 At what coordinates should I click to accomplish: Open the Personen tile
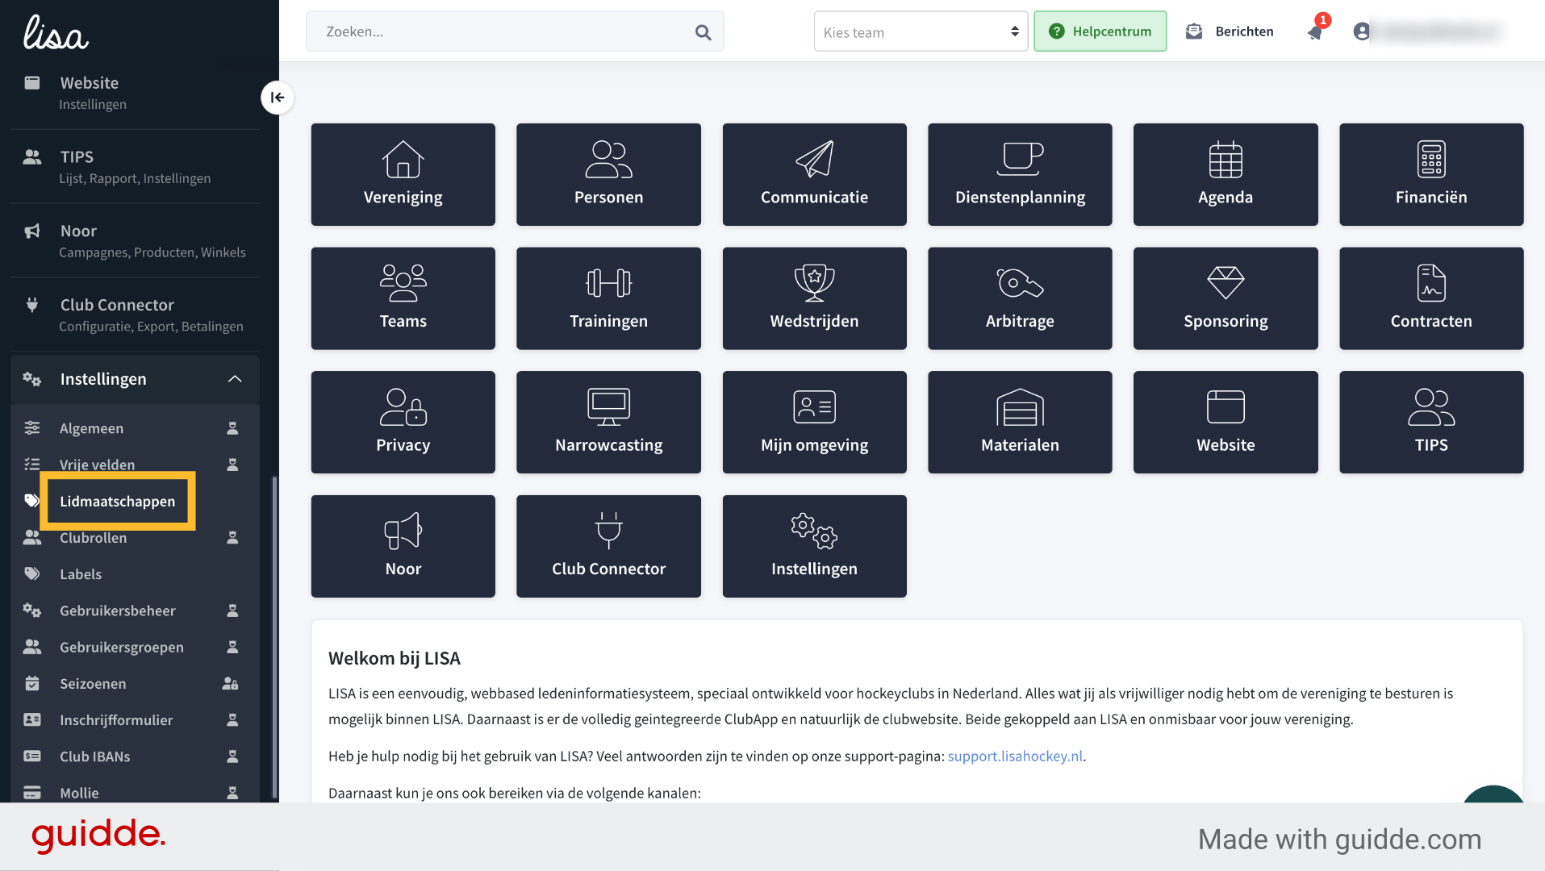pos(608,174)
